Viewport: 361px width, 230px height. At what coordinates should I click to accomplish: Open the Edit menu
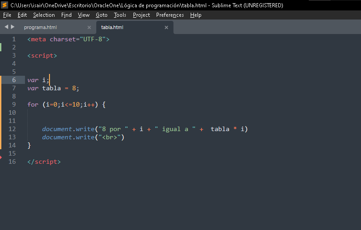22,15
